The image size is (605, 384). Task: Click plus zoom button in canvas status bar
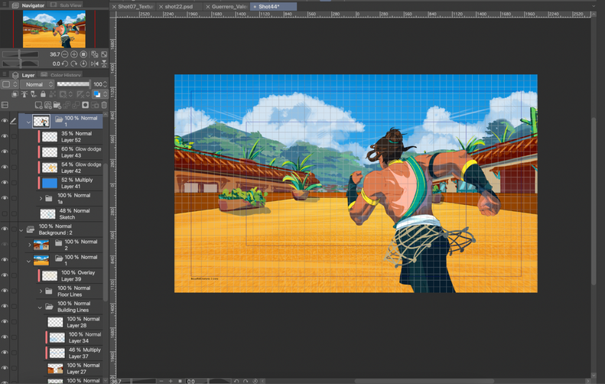[171, 381]
